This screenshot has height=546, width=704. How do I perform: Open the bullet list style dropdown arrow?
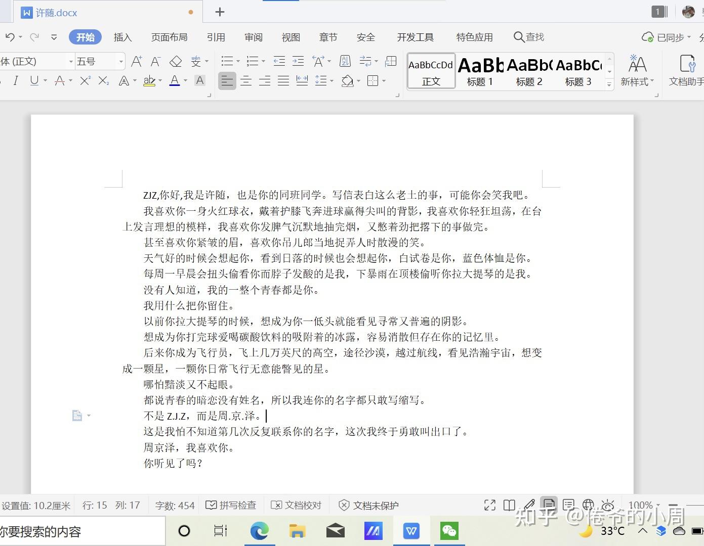(x=238, y=62)
